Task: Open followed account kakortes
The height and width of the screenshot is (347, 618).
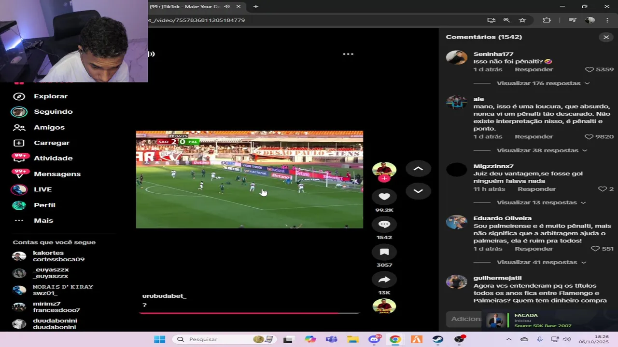Action: point(48,256)
